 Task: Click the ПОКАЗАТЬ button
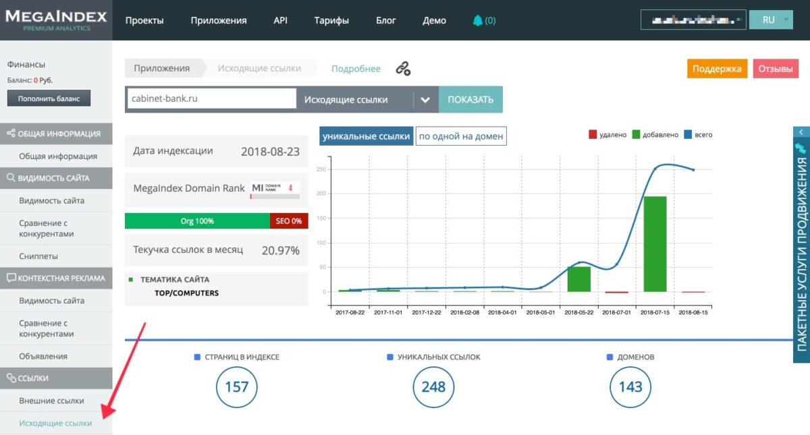click(470, 99)
